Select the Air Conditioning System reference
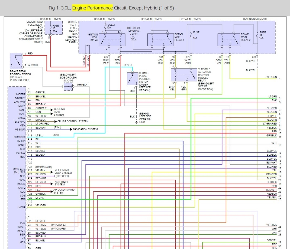 point(64,191)
